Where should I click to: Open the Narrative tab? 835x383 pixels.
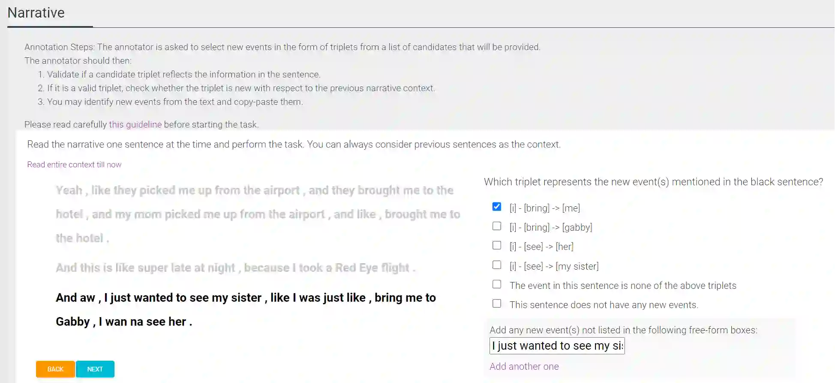[x=36, y=13]
